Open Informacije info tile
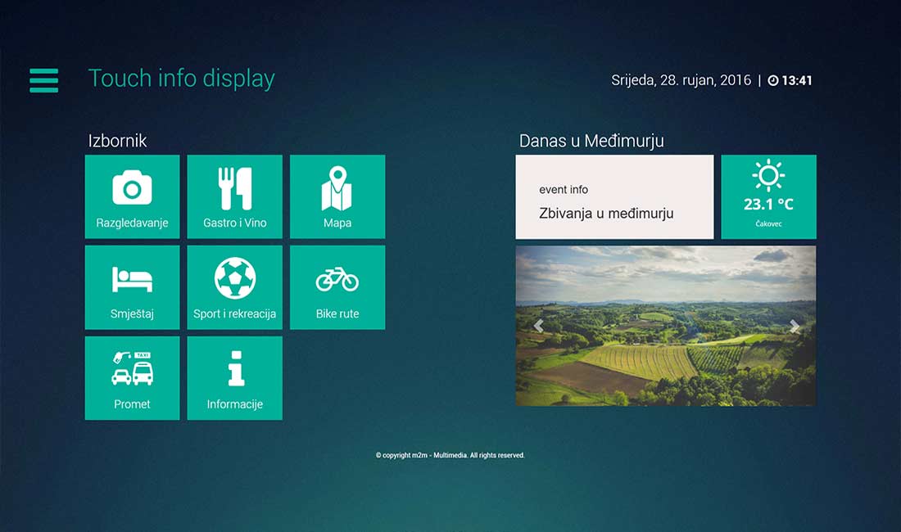The height and width of the screenshot is (532, 901). (x=234, y=378)
